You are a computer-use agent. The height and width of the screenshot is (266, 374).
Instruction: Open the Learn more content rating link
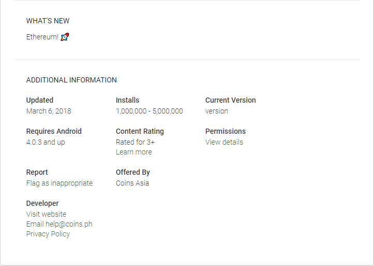tap(134, 152)
